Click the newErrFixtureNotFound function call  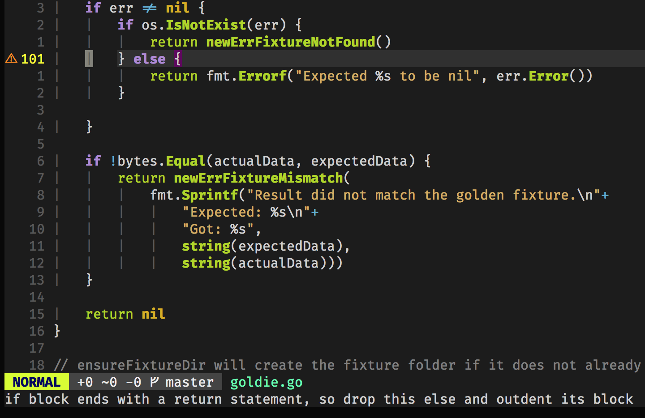290,42
